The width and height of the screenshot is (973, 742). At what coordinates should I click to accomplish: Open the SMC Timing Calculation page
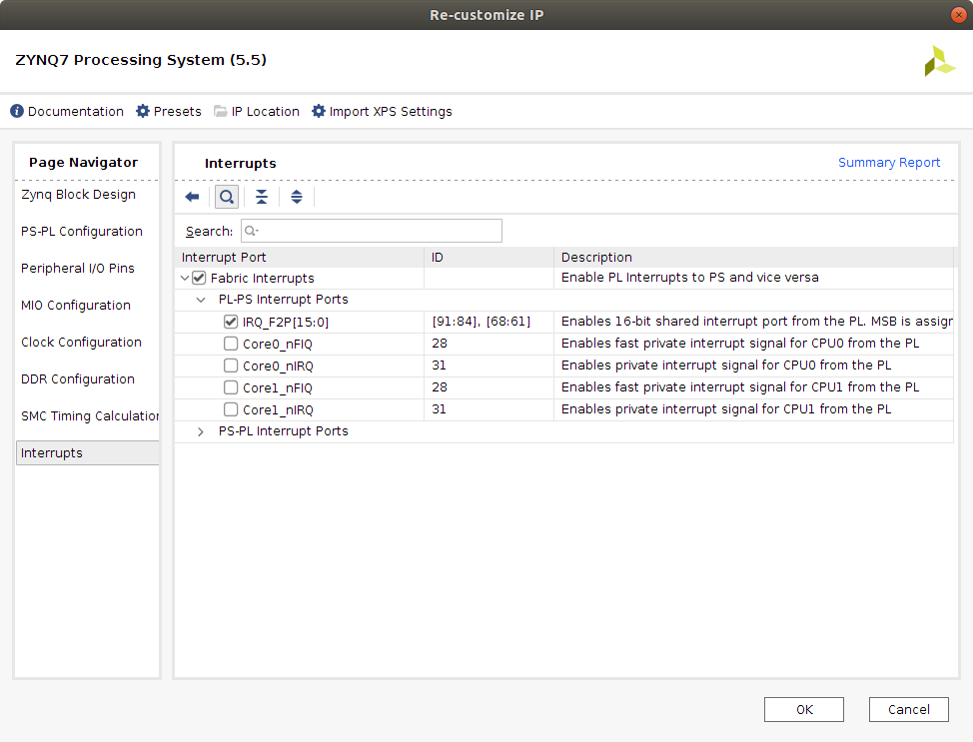(x=89, y=415)
